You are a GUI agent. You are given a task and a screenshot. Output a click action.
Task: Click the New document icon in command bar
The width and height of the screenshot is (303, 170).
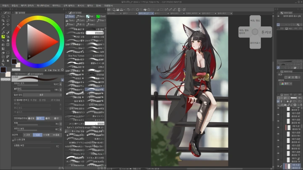pyautogui.click(x=114, y=9)
